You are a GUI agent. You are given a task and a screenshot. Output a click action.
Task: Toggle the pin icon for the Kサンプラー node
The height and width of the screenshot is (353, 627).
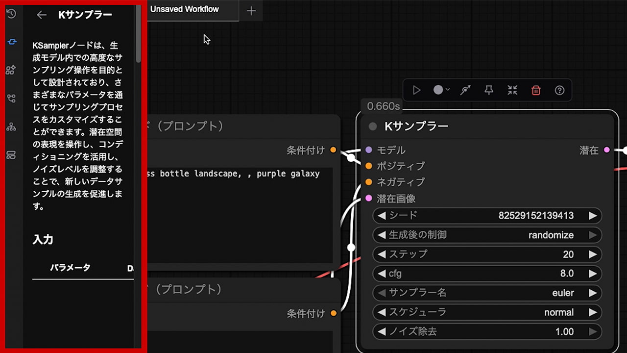tap(488, 90)
